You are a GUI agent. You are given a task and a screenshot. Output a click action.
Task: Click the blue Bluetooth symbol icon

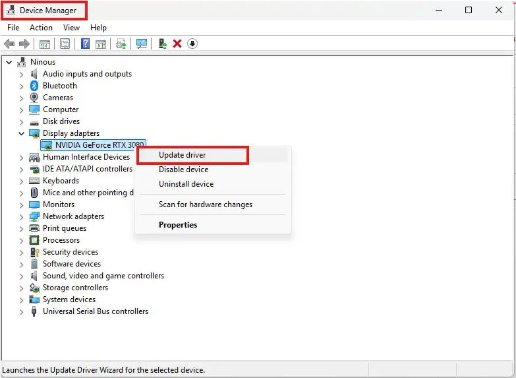tap(34, 86)
